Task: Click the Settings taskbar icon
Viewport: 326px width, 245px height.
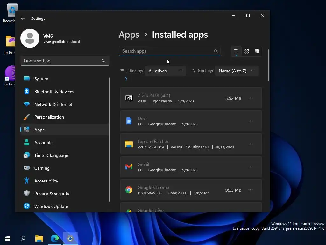Action: (70, 239)
